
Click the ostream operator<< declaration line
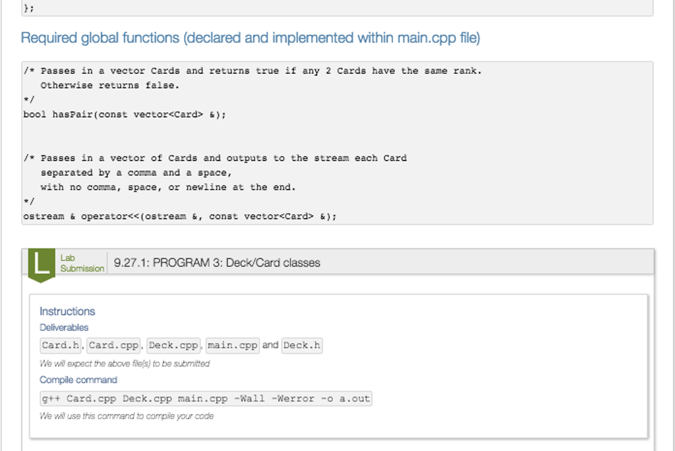click(179, 216)
